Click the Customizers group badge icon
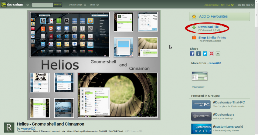The height and width of the screenshot is (135, 258). (201, 116)
